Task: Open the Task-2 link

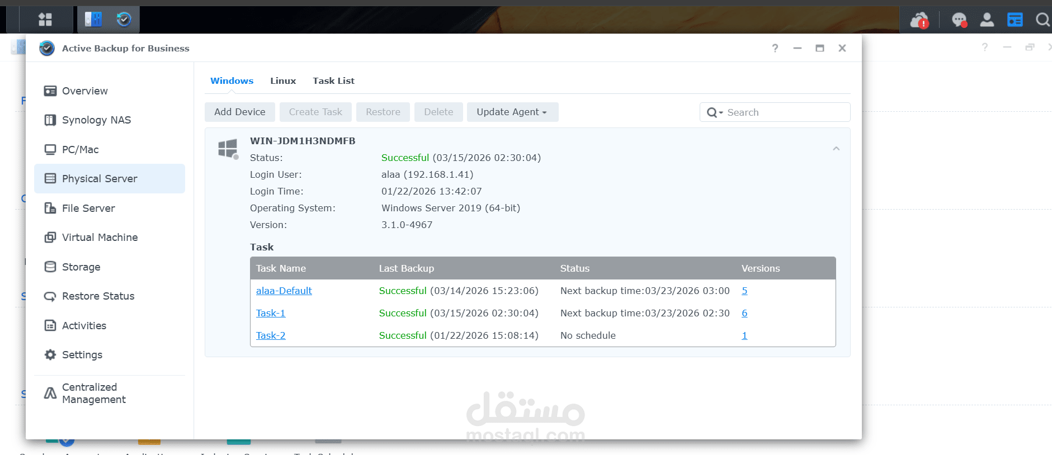Action: pyautogui.click(x=271, y=335)
